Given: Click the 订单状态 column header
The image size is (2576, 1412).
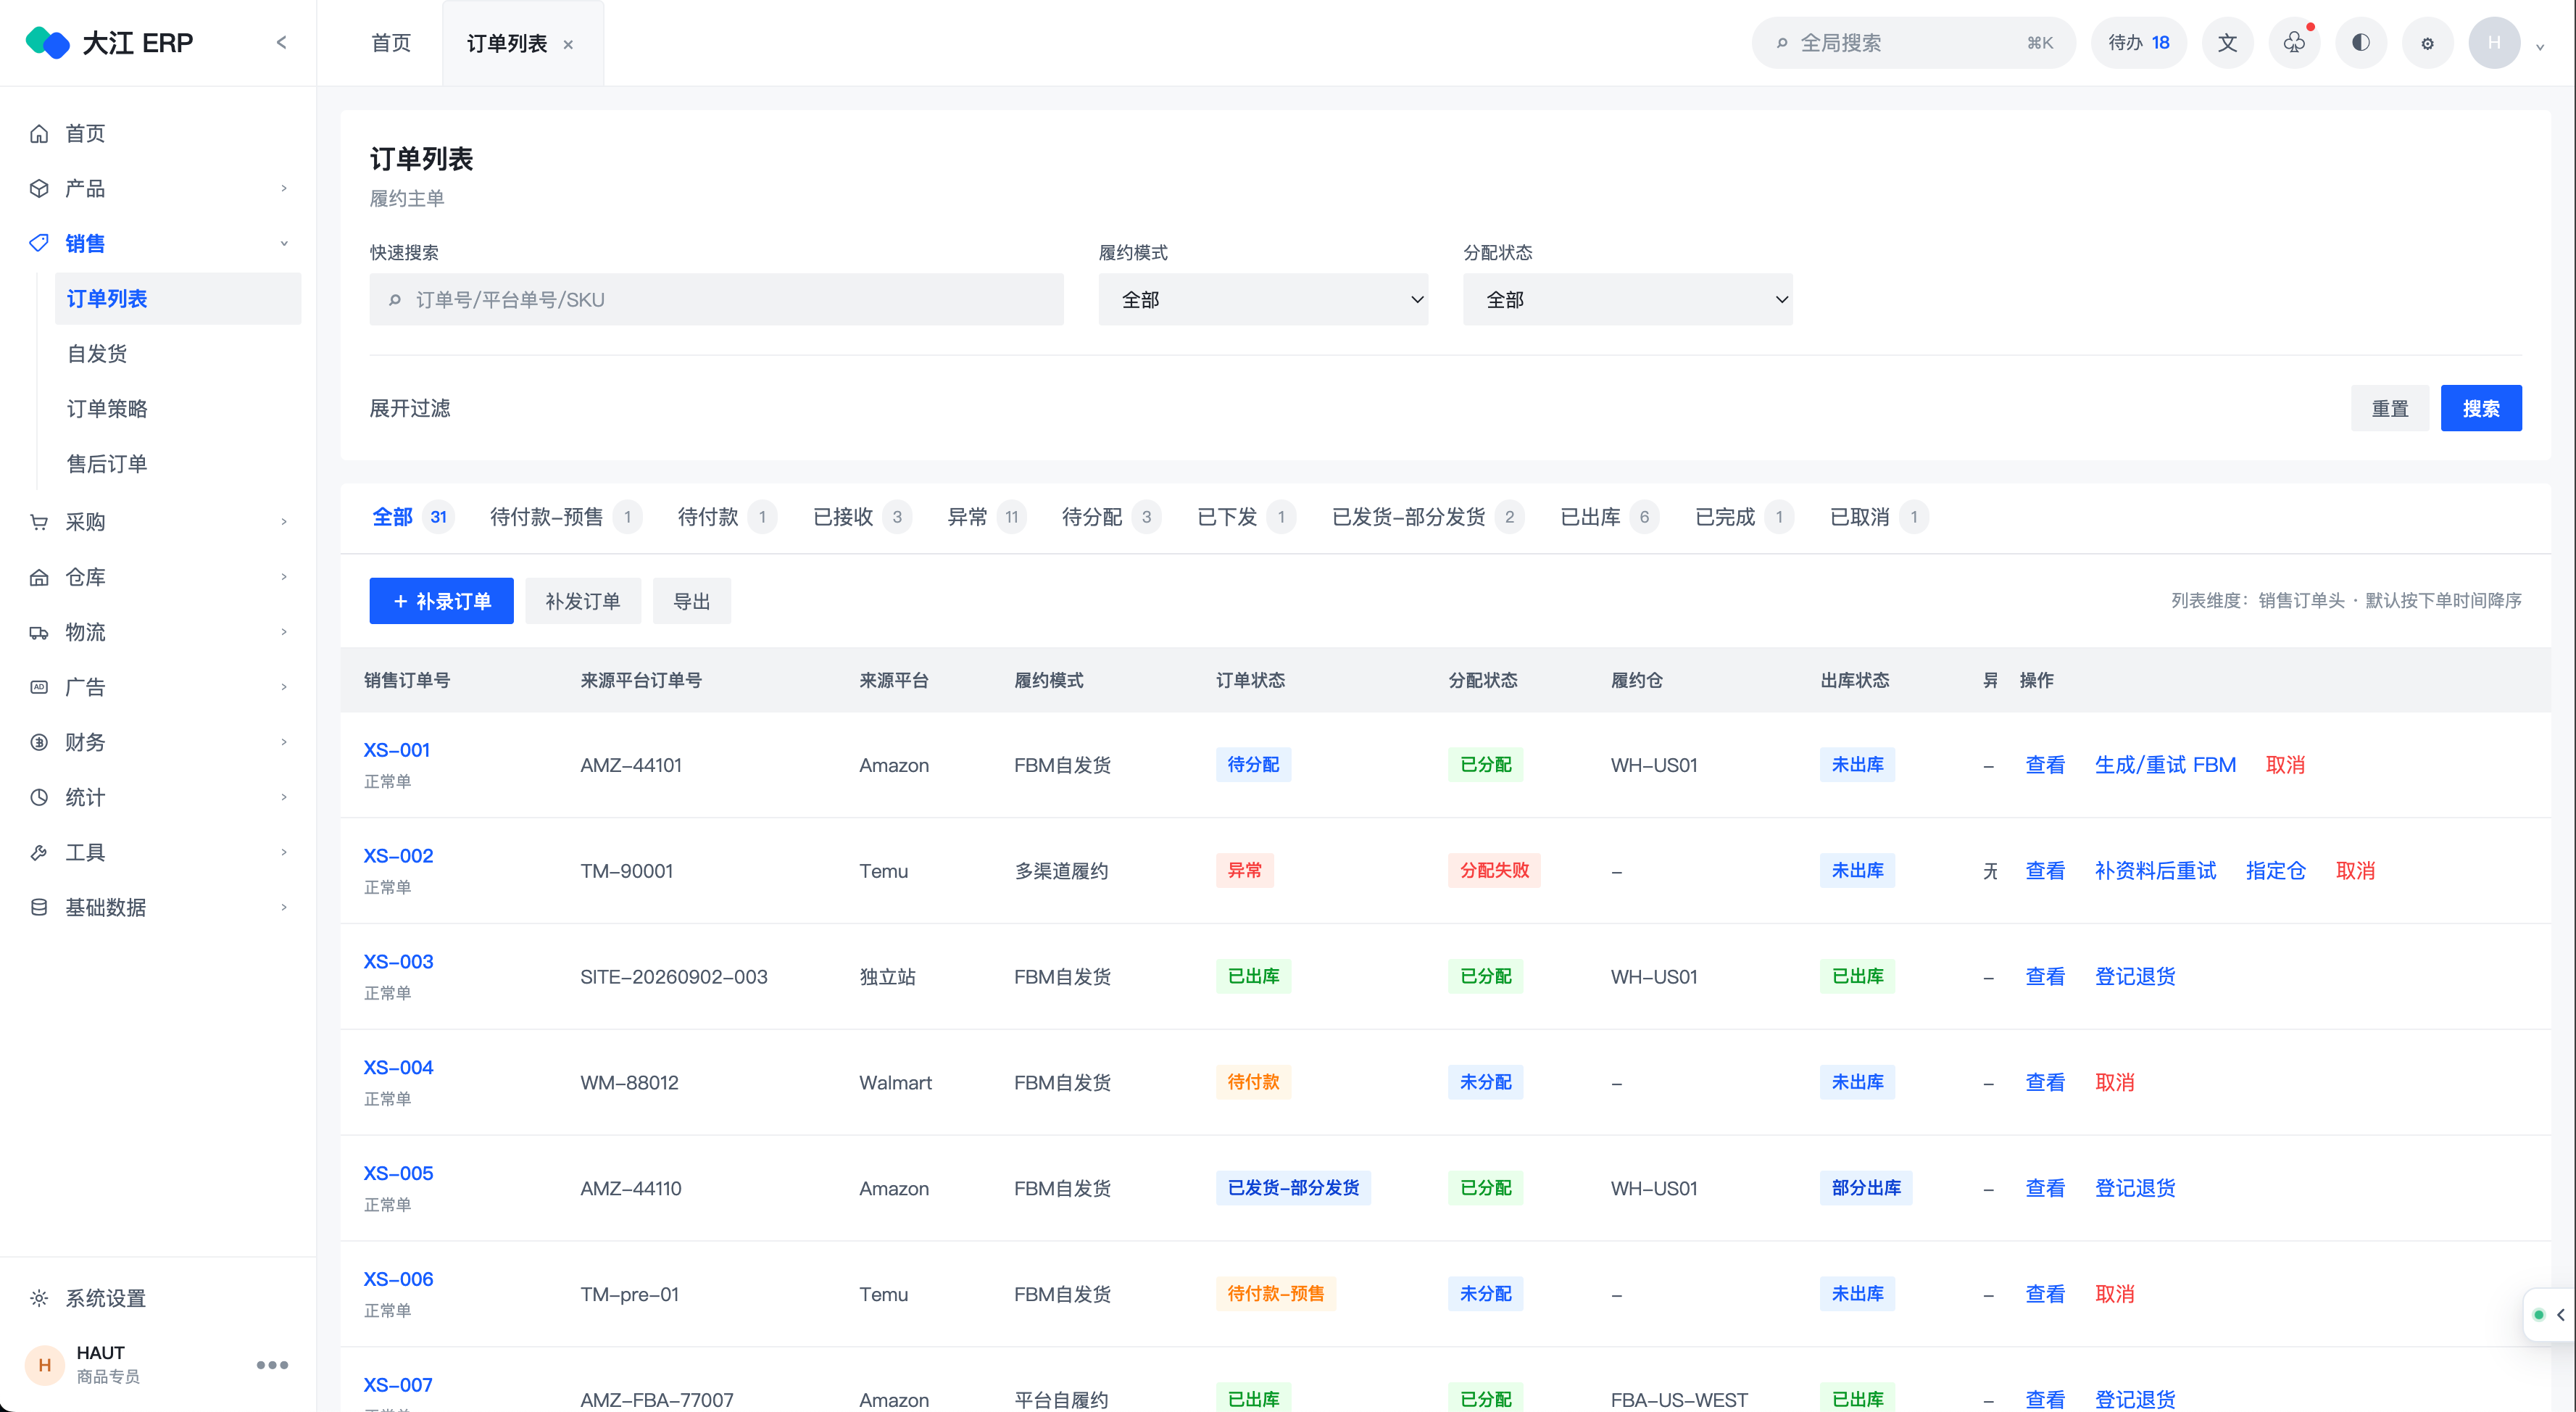Looking at the screenshot, I should click(1250, 680).
